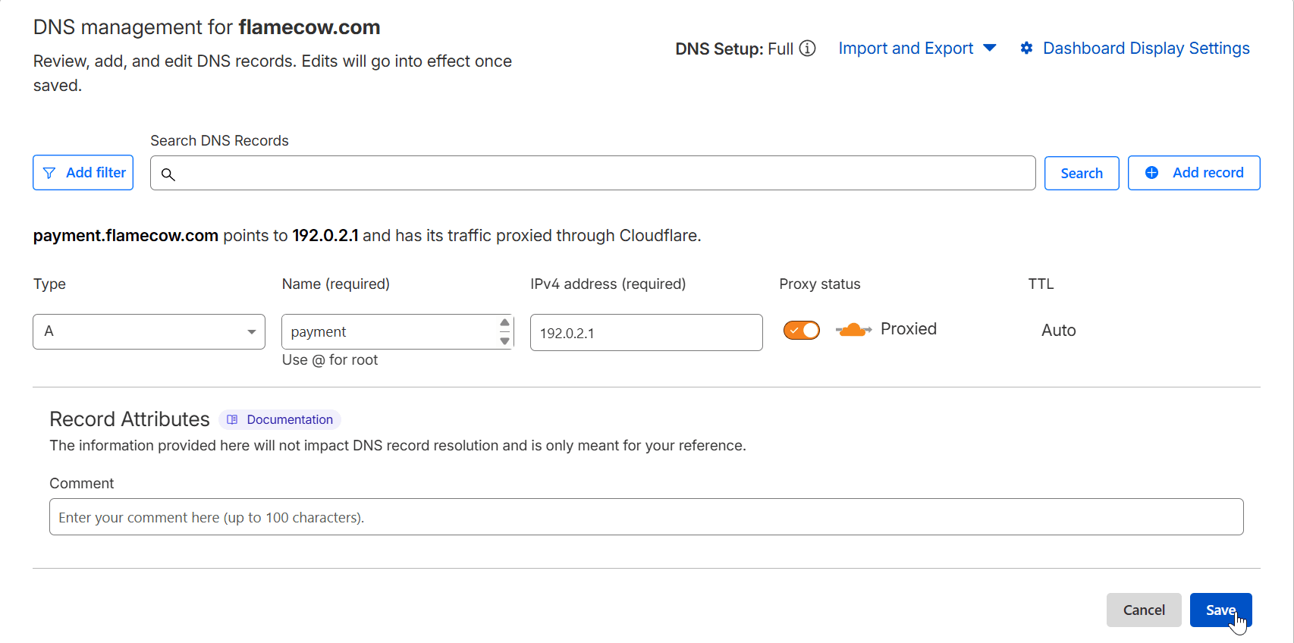
Task: Click the Name field up arrow
Action: point(504,323)
